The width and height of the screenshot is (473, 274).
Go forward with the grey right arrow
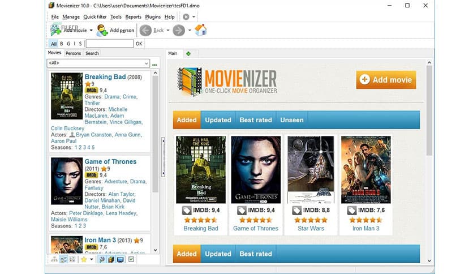point(179,30)
